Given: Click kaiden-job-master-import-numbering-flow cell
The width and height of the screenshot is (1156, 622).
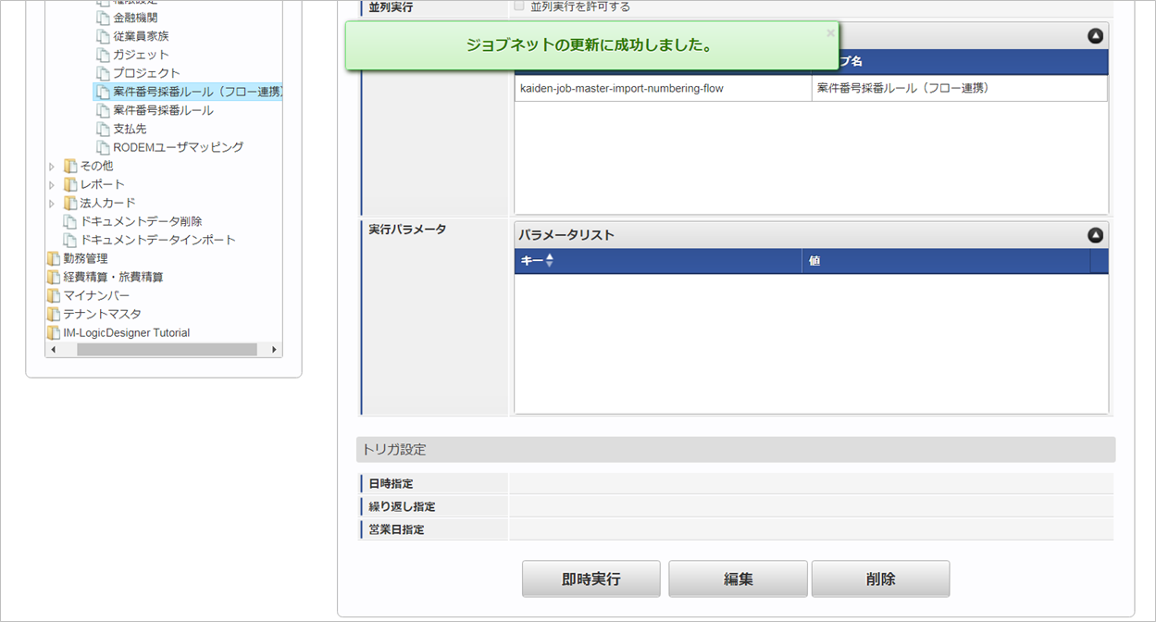Looking at the screenshot, I should [x=663, y=88].
